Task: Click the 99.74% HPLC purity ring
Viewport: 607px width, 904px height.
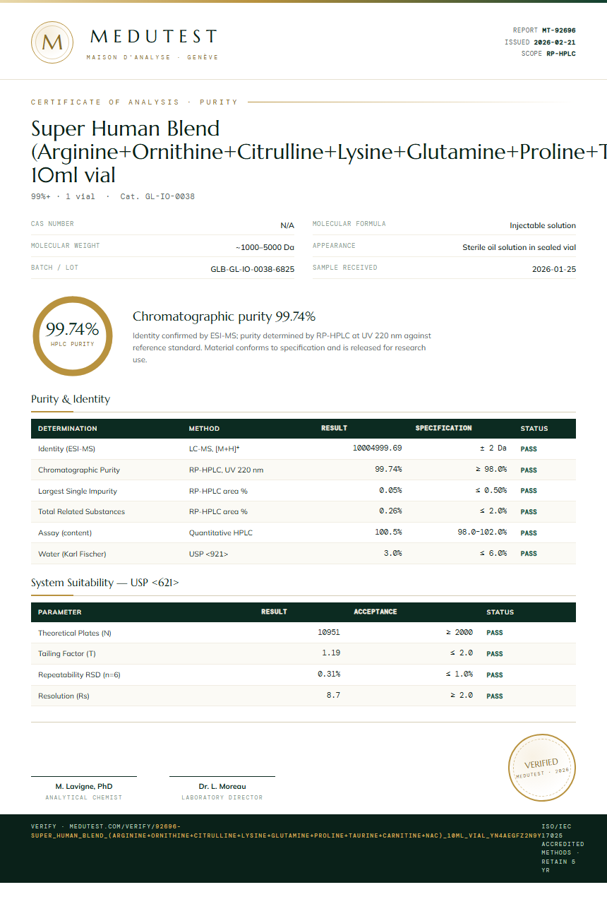Action: coord(72,335)
